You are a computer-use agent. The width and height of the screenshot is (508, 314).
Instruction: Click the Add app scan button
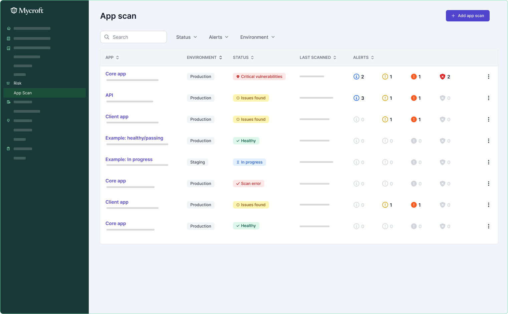[467, 16]
